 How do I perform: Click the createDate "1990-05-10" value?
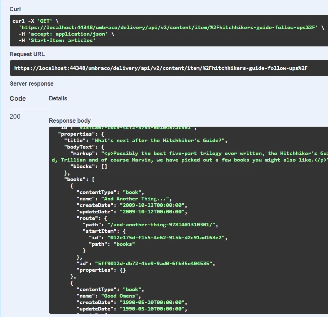[x=152, y=303]
